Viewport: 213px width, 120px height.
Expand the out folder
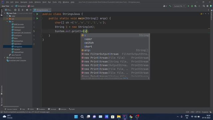[x=7, y=19]
